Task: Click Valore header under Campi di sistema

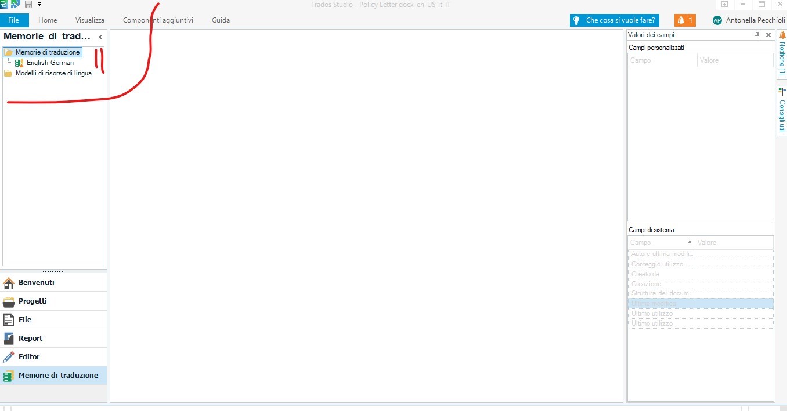Action: tap(734, 243)
